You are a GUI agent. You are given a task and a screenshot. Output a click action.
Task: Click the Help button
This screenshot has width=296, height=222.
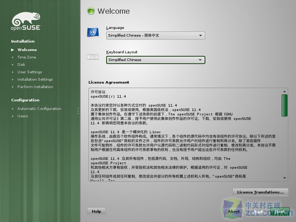coord(96,211)
